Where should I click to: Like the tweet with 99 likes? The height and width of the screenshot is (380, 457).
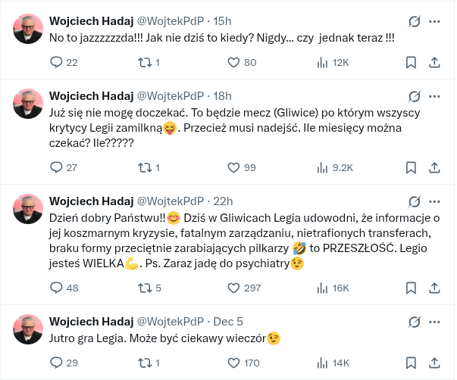[x=233, y=167]
